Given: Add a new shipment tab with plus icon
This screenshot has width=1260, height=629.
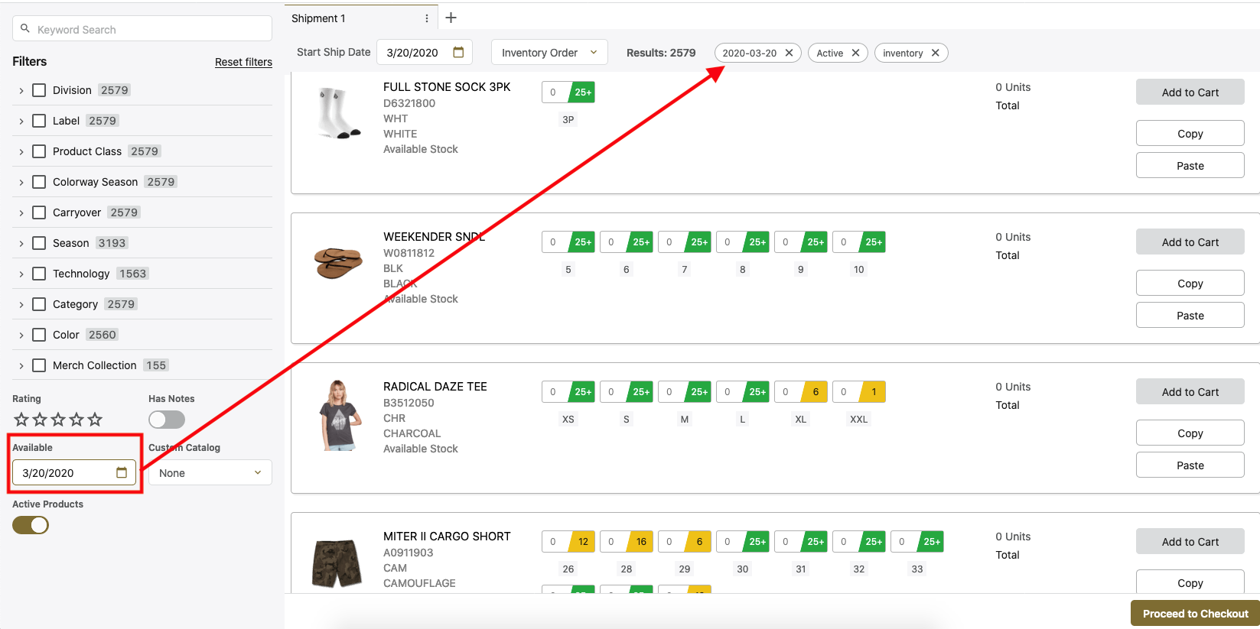Looking at the screenshot, I should (451, 18).
